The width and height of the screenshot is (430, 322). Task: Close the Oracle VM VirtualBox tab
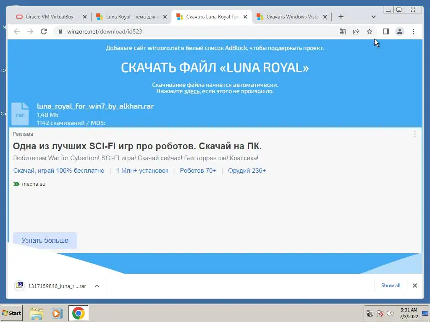pyautogui.click(x=85, y=17)
